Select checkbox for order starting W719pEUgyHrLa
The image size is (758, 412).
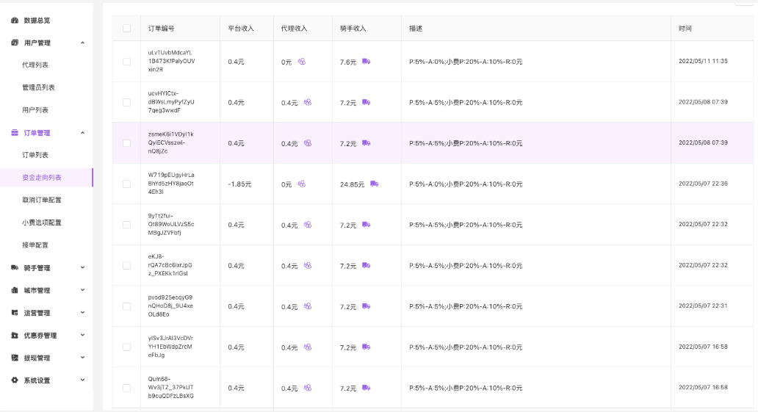(x=126, y=184)
